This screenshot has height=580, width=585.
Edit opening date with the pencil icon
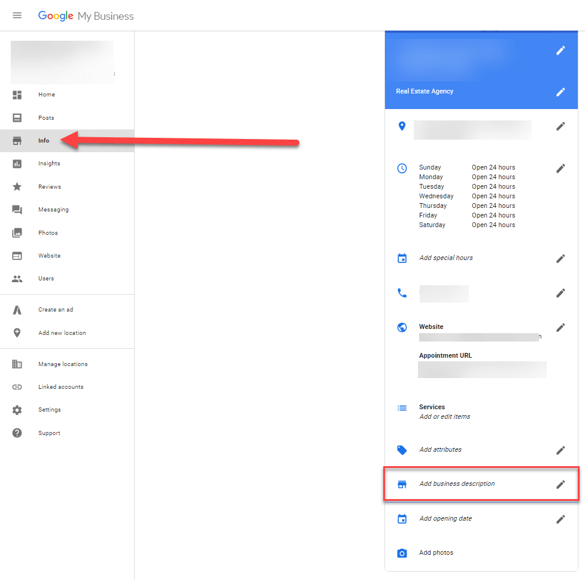coord(560,519)
